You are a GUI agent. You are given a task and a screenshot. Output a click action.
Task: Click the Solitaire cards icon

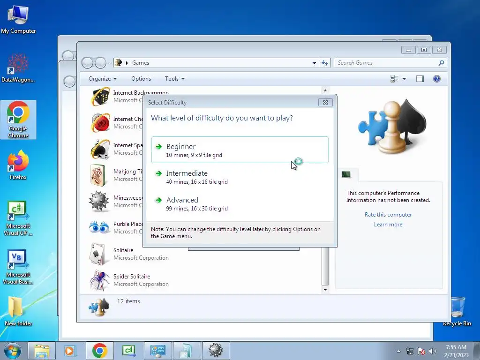coord(97,254)
